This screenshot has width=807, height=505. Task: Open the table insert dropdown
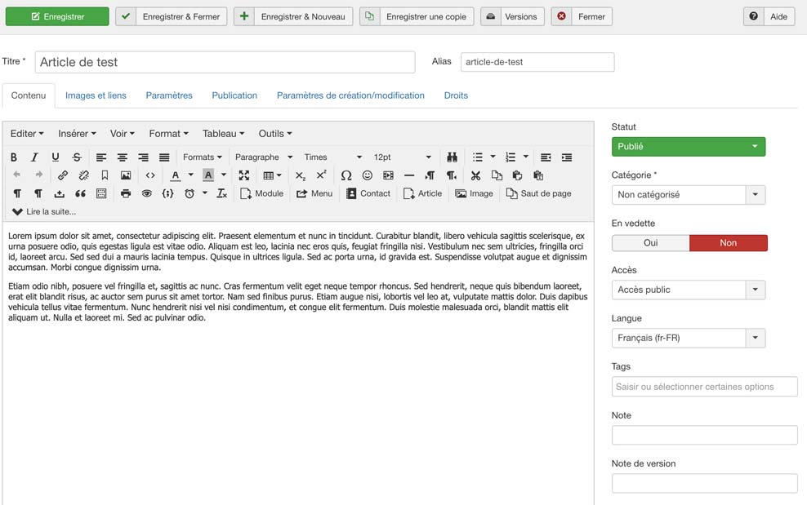(x=272, y=175)
